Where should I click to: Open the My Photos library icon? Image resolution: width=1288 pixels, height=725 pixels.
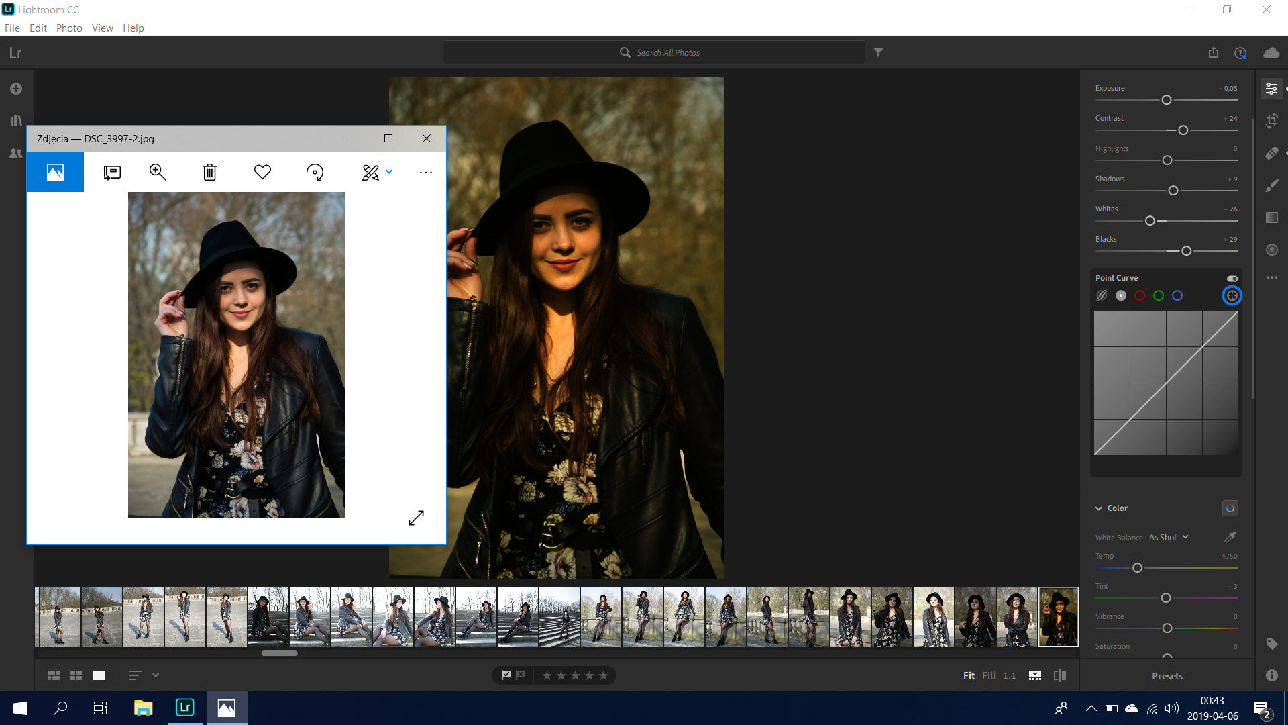pyautogui.click(x=16, y=121)
